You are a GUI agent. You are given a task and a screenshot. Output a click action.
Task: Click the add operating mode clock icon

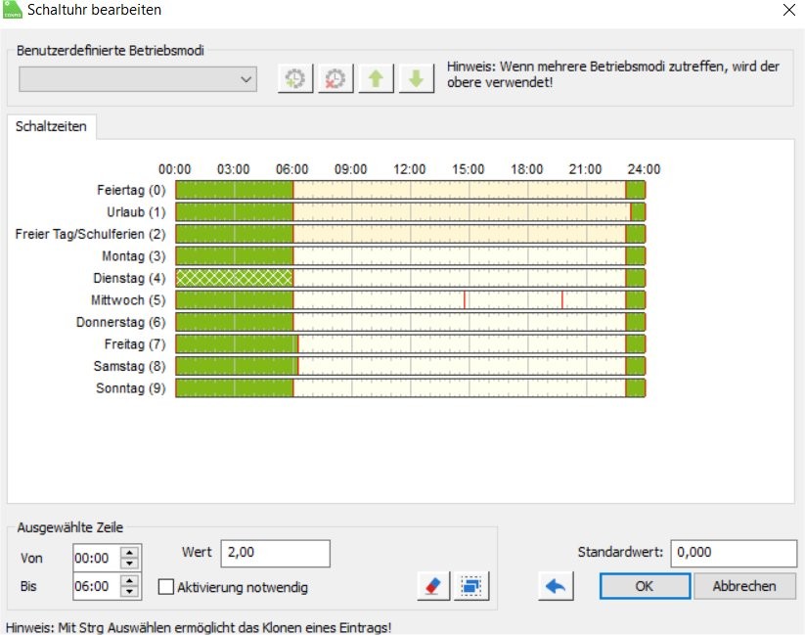coord(295,78)
